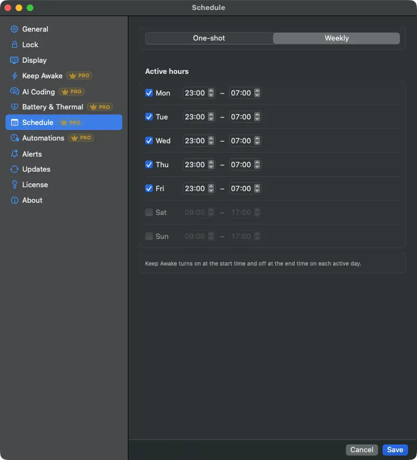This screenshot has width=417, height=460.
Task: Click the Keep Awake lightning bolt icon
Action: (14, 76)
